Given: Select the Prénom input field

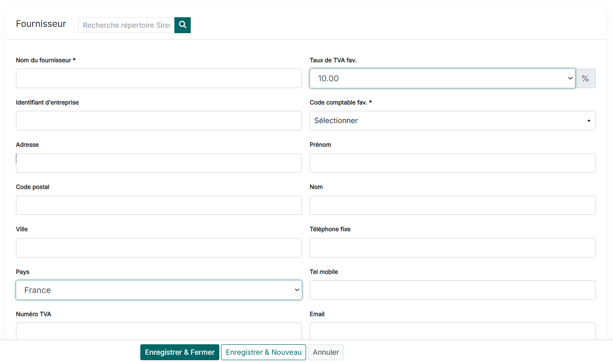Looking at the screenshot, I should (453, 163).
